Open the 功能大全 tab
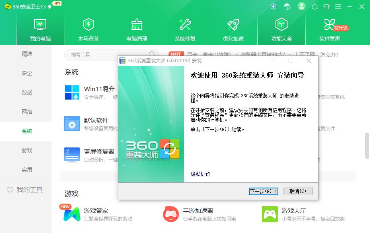 tap(282, 30)
